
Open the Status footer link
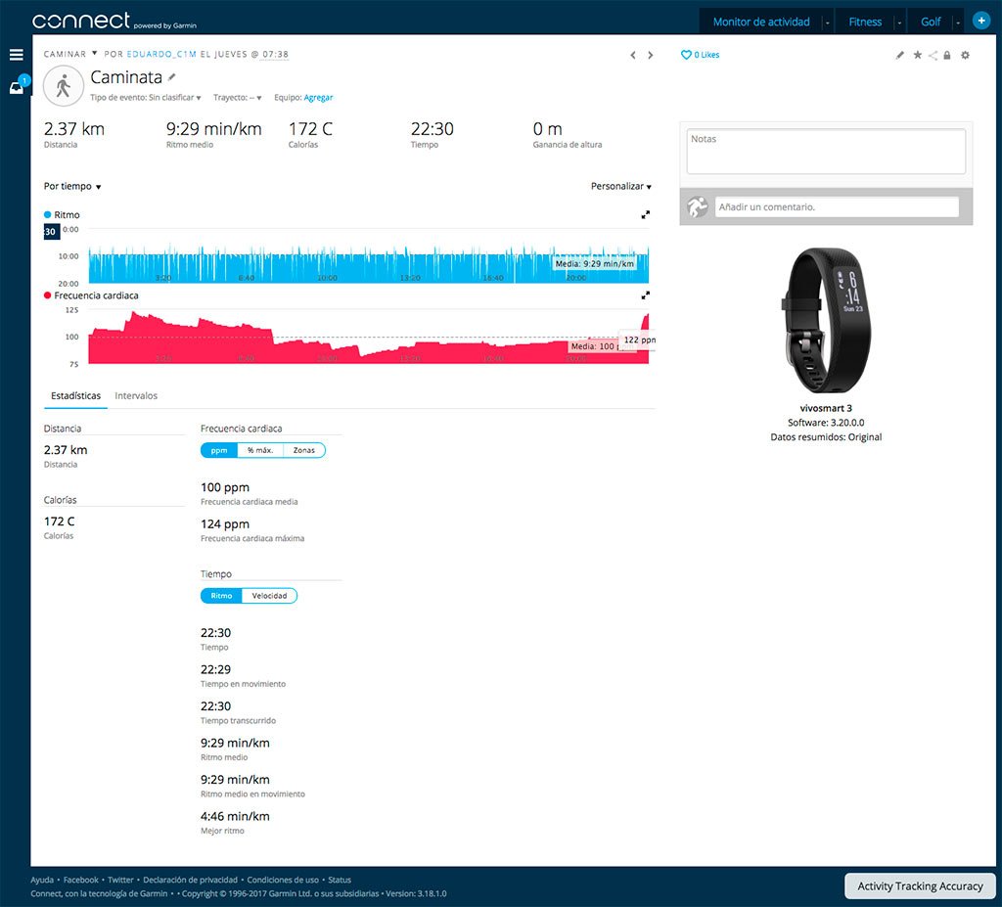coord(340,881)
